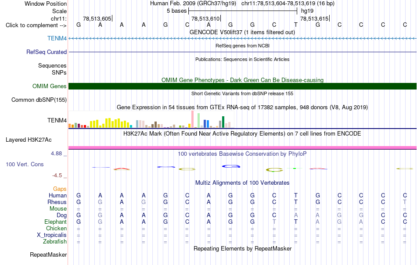Select the Elephant alignment row label
The image size is (417, 265).
point(55,222)
